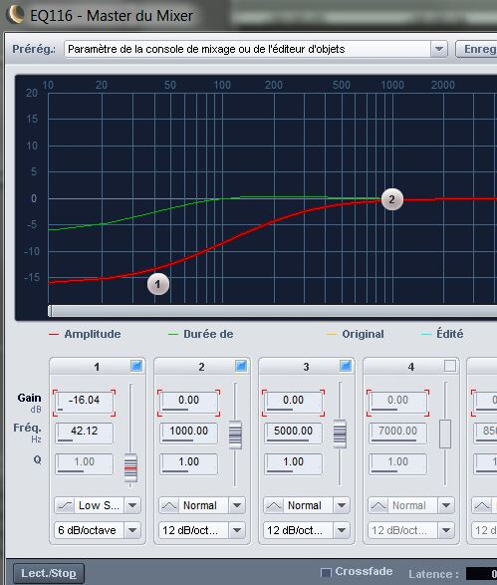The image size is (497, 585).
Task: Click band 2 Normal filter shape icon
Action: click(169, 505)
